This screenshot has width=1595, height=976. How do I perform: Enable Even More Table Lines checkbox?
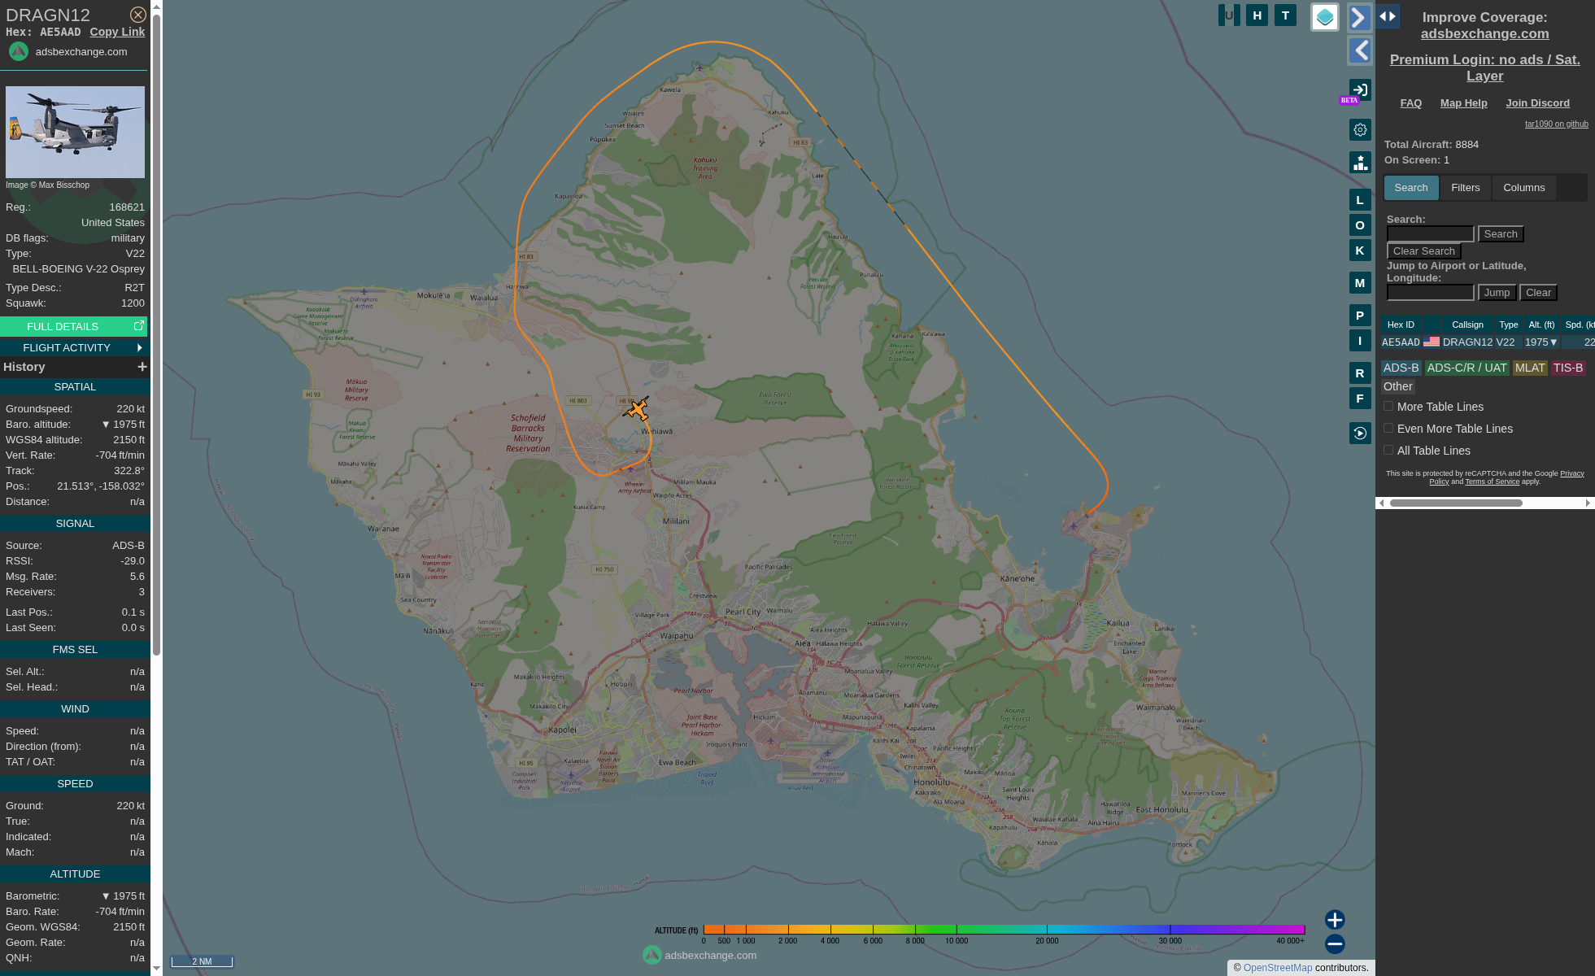click(x=1388, y=428)
